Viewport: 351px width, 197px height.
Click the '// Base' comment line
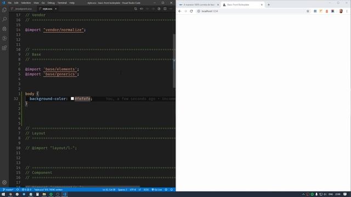coord(33,55)
